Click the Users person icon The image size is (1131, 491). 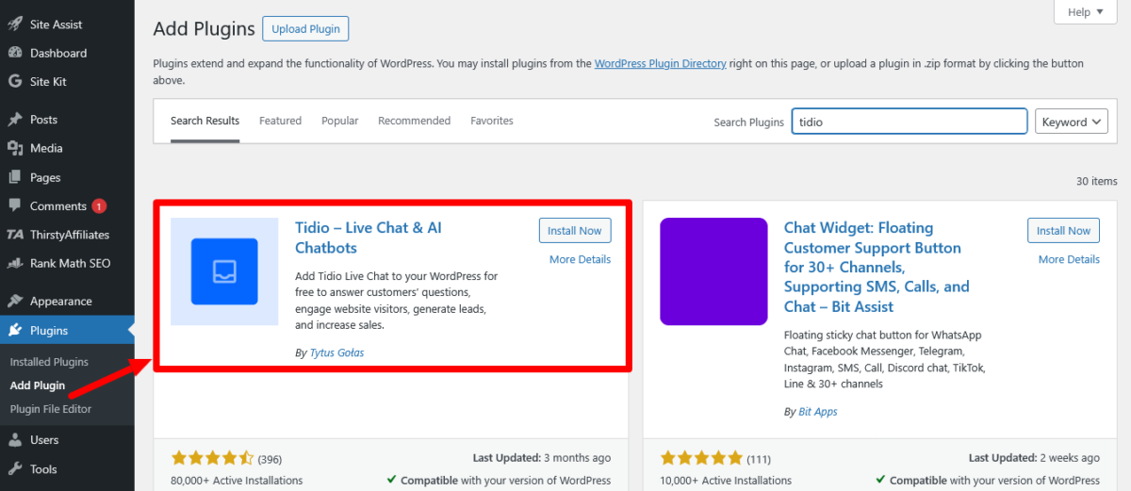coord(15,440)
